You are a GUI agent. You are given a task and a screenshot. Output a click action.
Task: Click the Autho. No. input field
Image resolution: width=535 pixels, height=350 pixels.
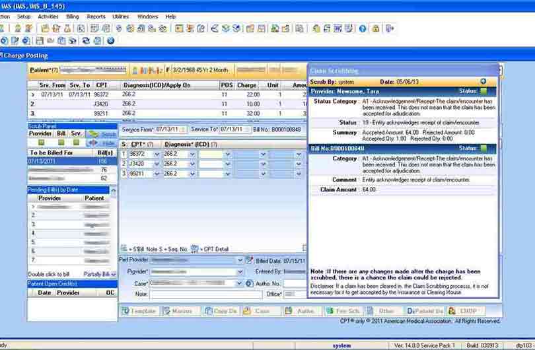tap(295, 283)
